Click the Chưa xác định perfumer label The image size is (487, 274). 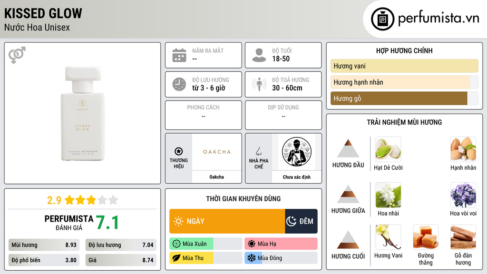point(297,177)
